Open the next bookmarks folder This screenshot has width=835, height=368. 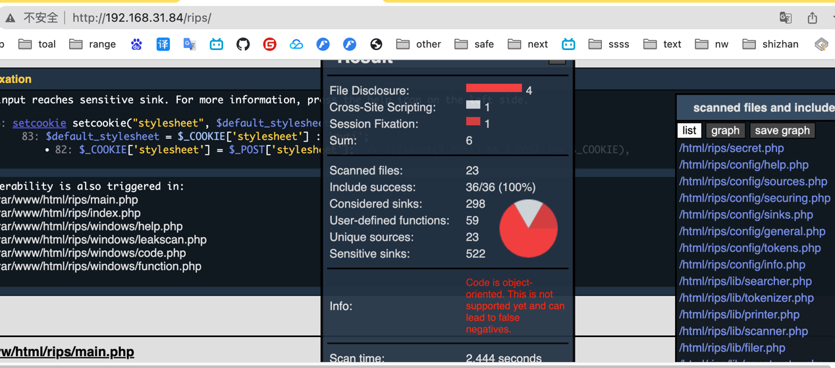pos(528,44)
